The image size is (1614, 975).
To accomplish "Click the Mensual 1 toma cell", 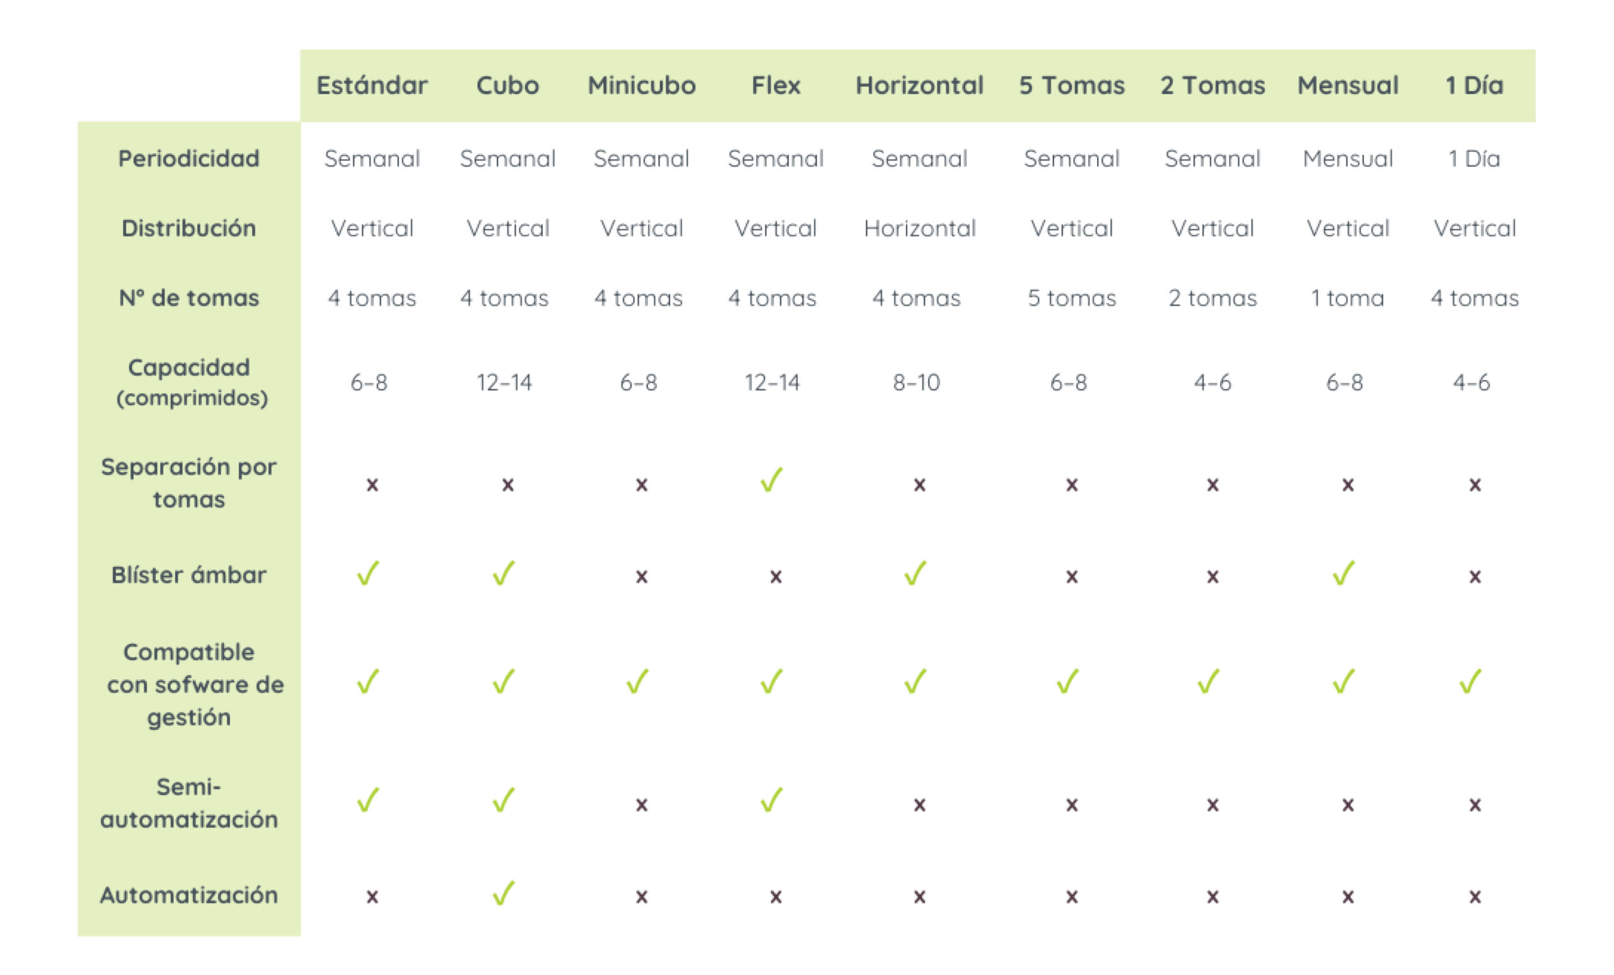I will 1347,298.
